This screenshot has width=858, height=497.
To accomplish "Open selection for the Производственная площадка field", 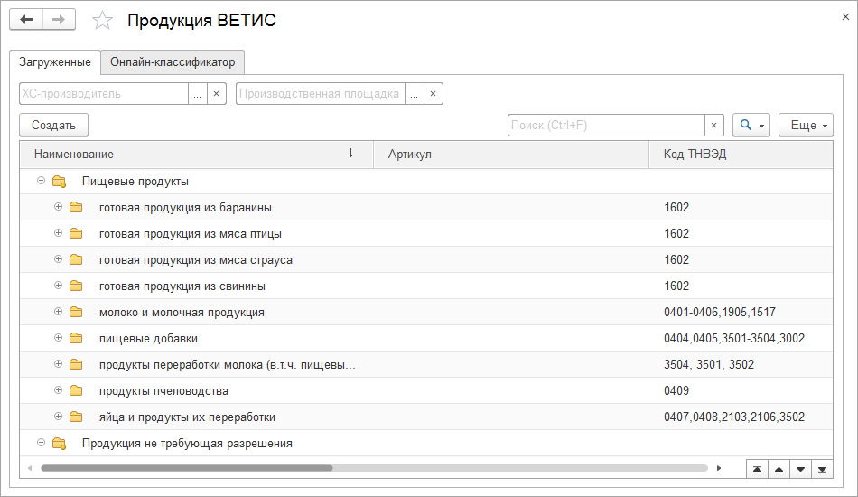I will (x=414, y=94).
